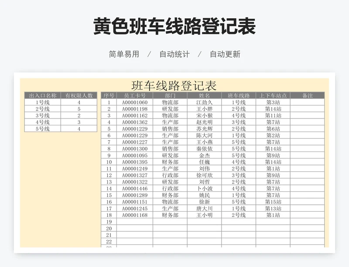
Task: Click the 员工卡号 column header
Action: tap(135, 96)
